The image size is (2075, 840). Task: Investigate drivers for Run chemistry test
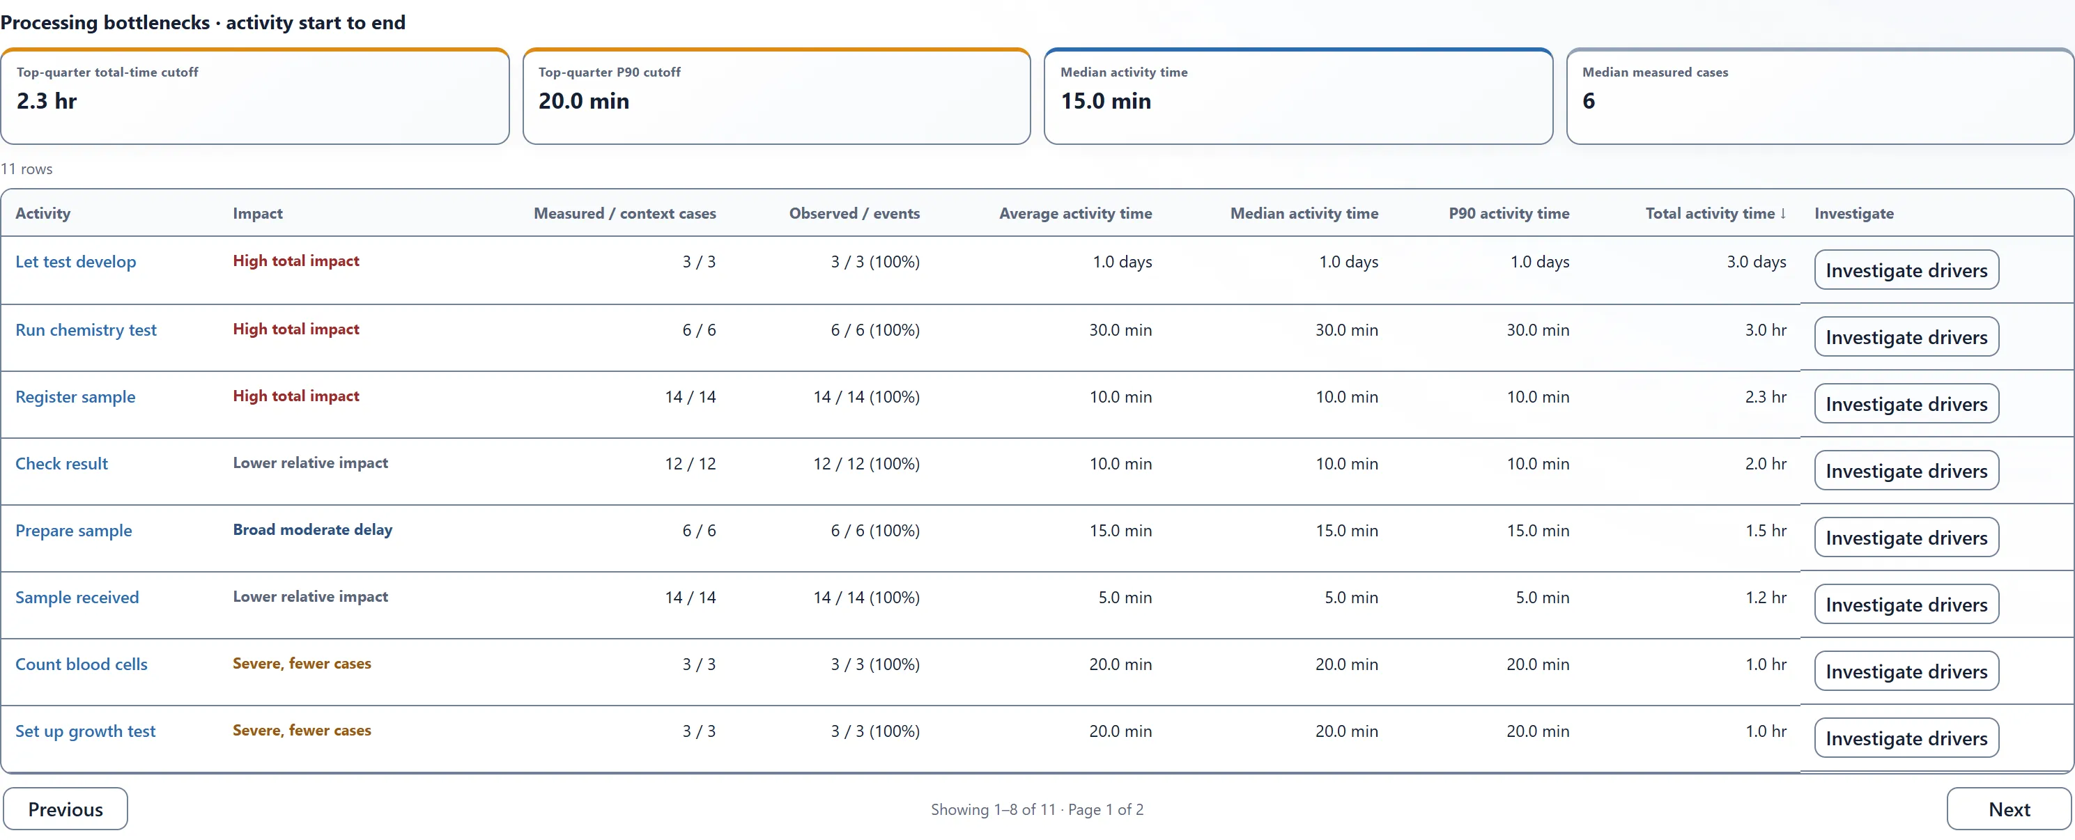pos(1906,336)
